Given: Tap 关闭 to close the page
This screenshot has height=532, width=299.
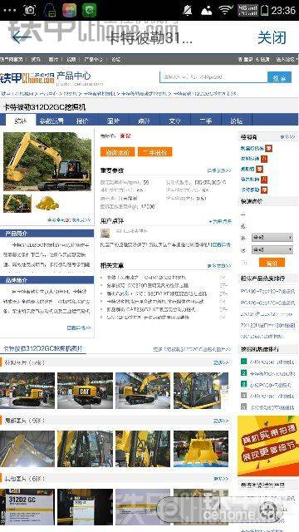Looking at the screenshot, I should click(272, 37).
